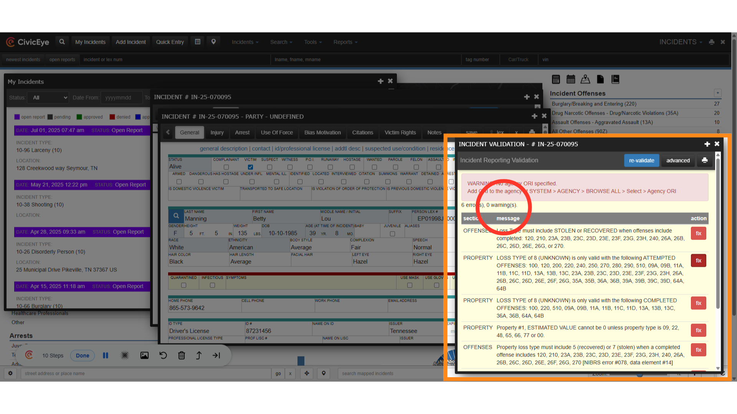Print the Incident Validation report

click(x=705, y=160)
